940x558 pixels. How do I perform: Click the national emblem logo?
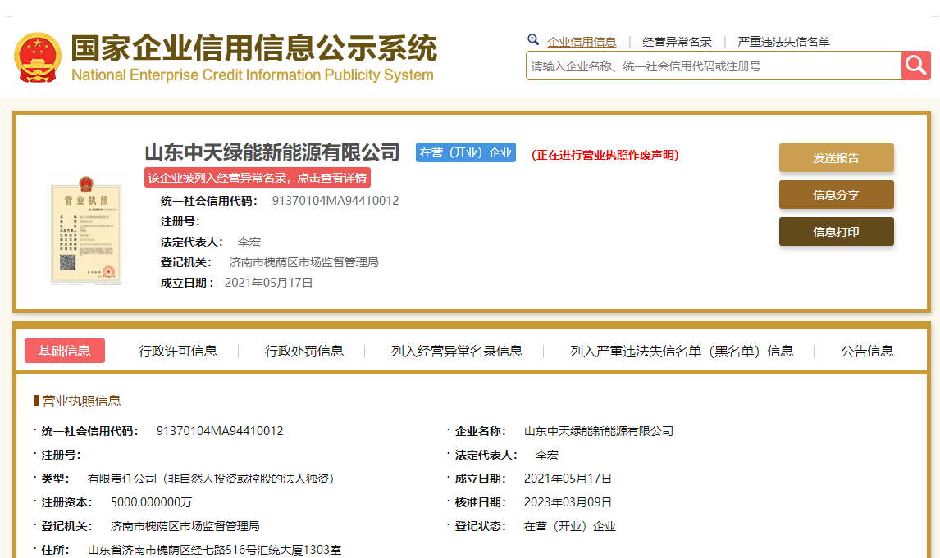point(38,57)
